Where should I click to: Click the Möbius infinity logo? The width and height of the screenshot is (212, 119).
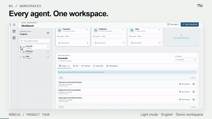pos(200,5)
